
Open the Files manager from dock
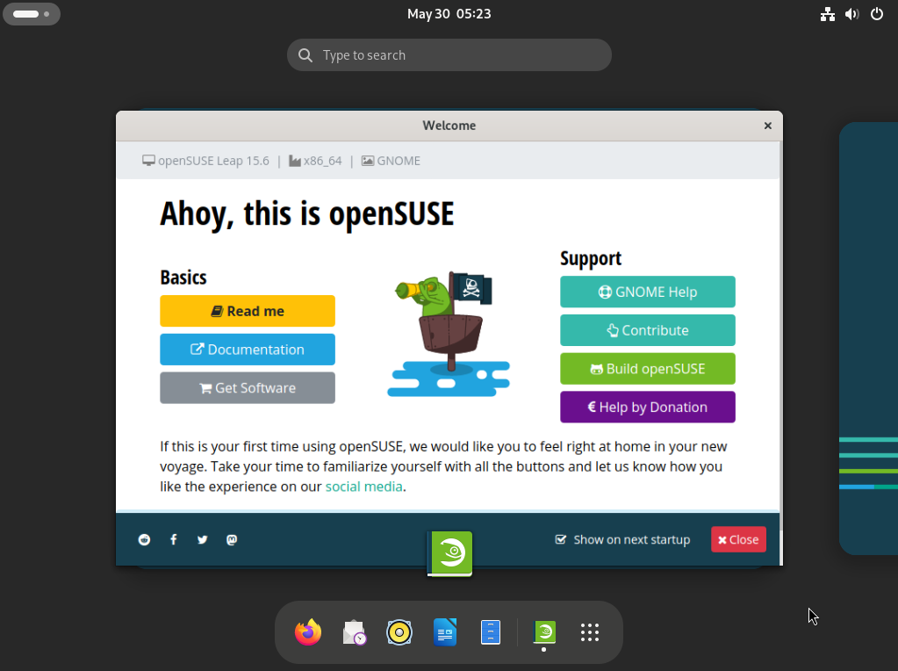point(491,632)
